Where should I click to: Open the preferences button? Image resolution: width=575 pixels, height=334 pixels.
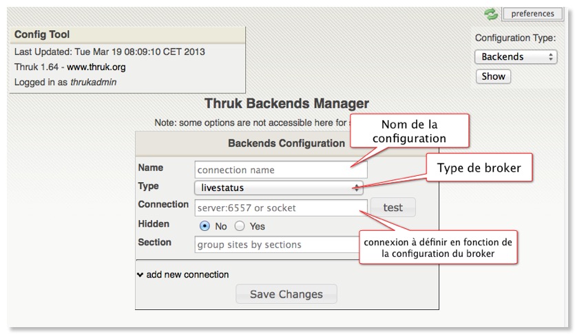[x=532, y=14]
